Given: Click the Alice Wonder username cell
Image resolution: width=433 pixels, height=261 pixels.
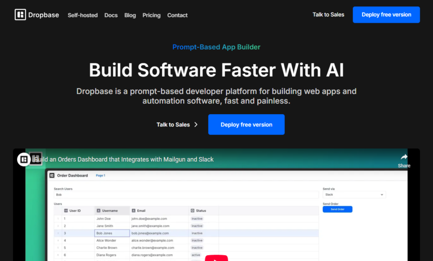Looking at the screenshot, I should coord(112,241).
